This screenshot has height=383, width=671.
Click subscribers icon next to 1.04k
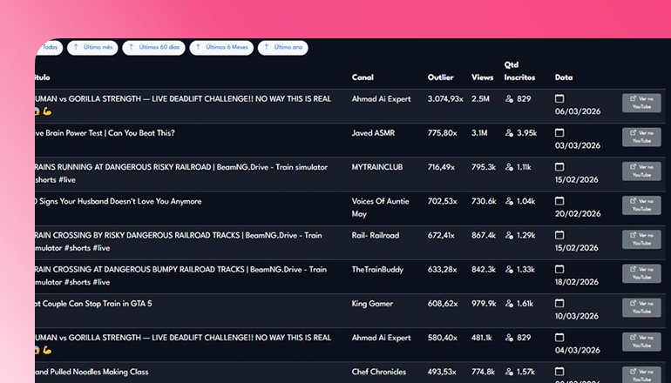point(509,201)
